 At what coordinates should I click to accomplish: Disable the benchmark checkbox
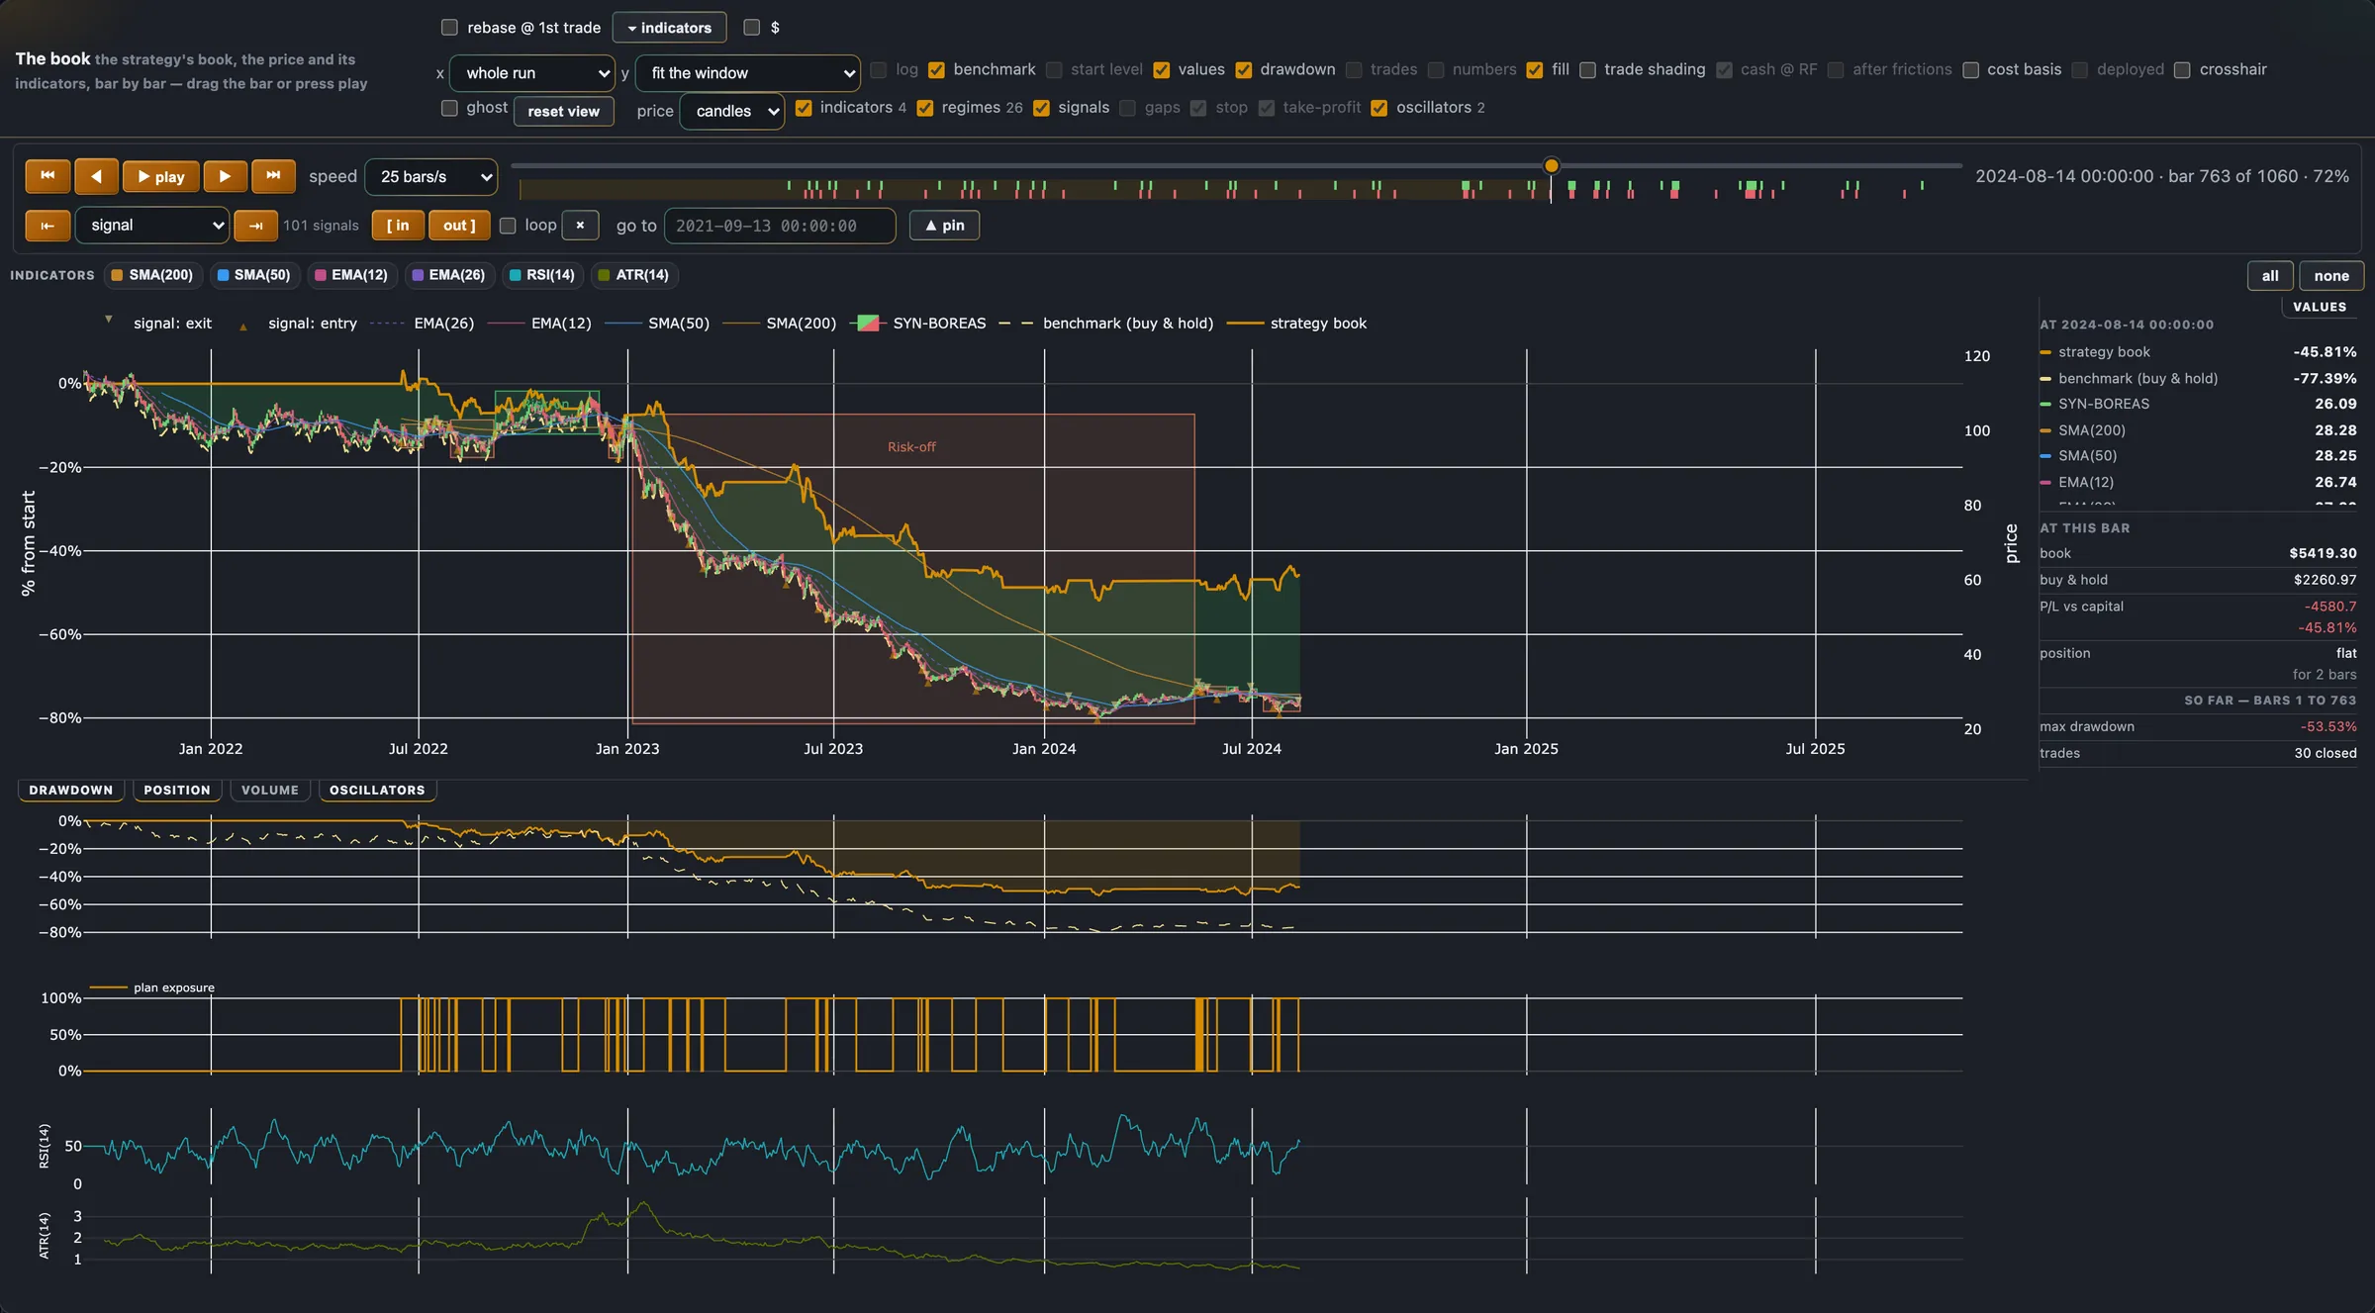(x=936, y=69)
